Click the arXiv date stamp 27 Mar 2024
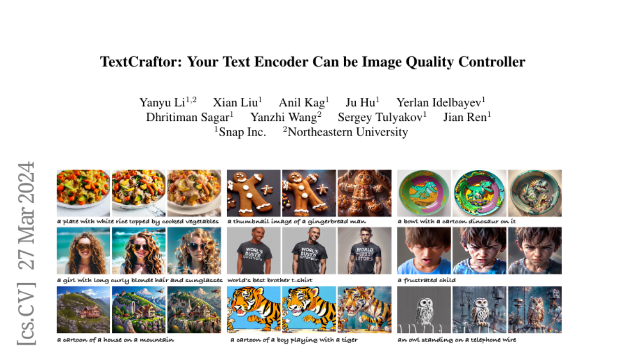 [26, 215]
